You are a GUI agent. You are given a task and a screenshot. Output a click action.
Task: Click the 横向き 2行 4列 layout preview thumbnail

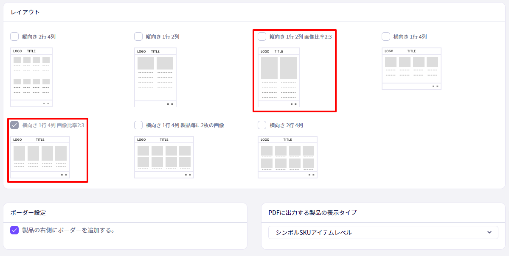(x=287, y=157)
